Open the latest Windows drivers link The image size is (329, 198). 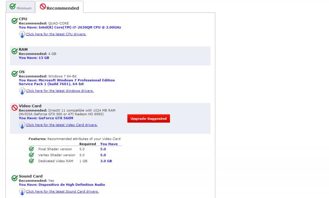[x=60, y=91]
